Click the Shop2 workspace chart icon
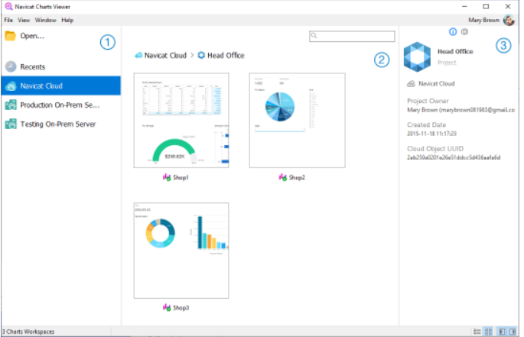Screen dimensions: 524x337 [283, 177]
